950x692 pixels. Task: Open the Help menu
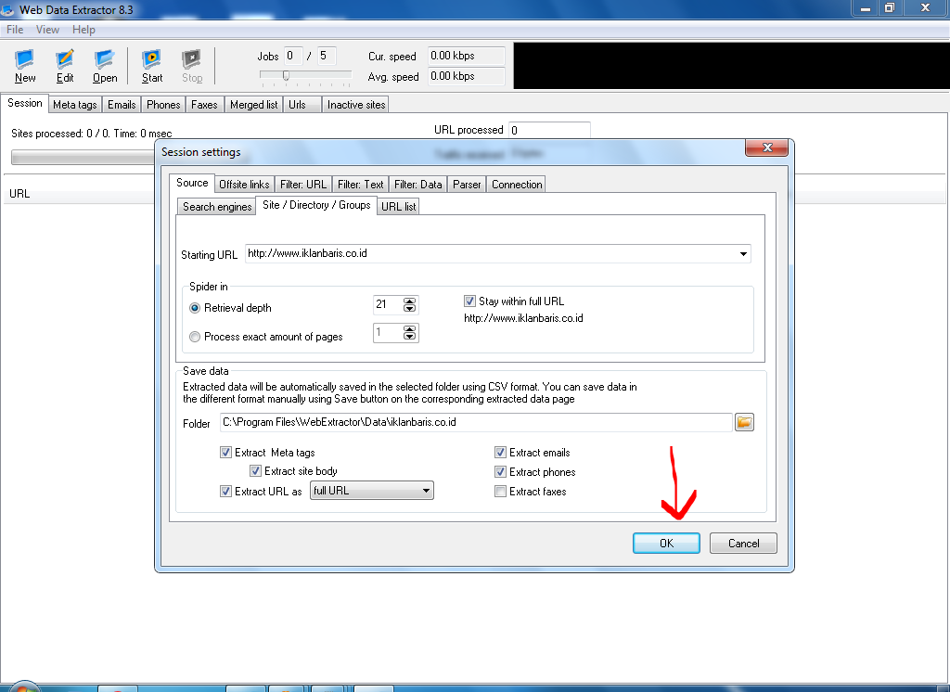coord(83,30)
